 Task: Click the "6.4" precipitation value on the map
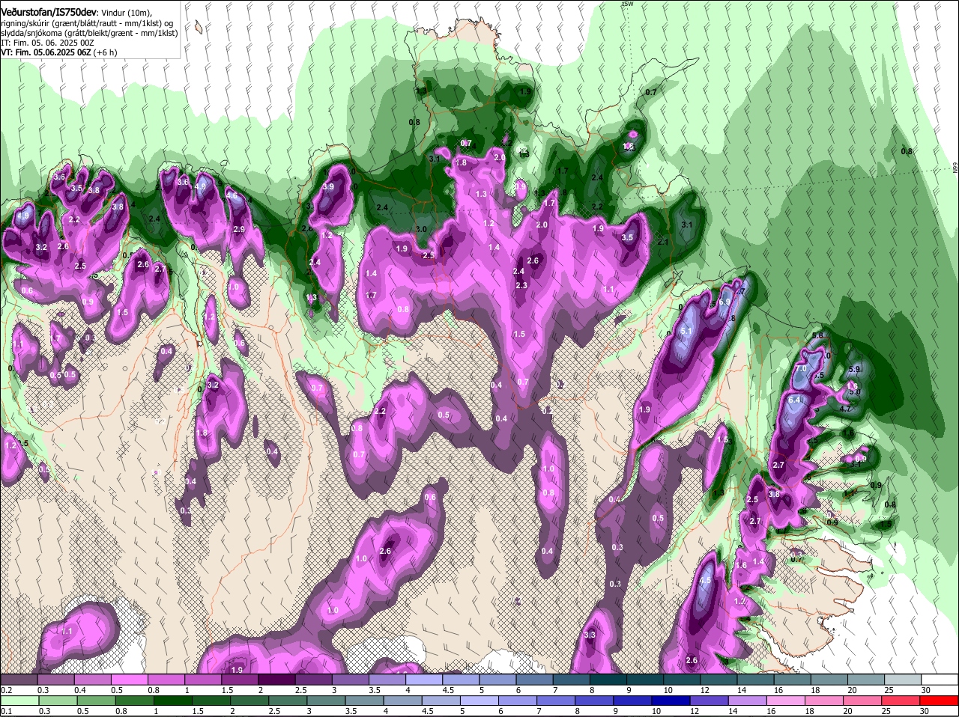point(795,400)
